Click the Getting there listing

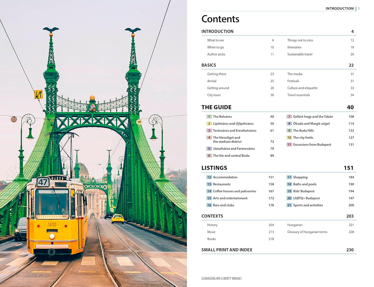pos(217,74)
